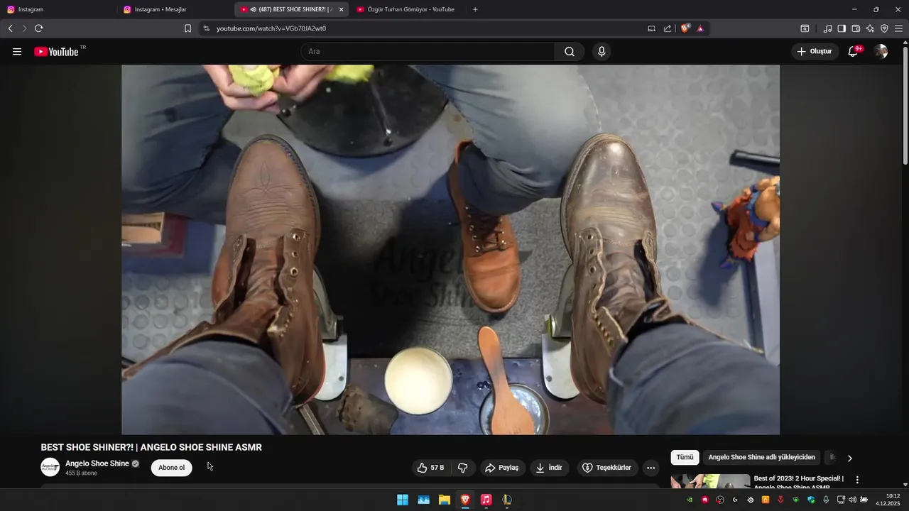Select the Angelo Shoe Shine adlı yükleyiciden chip
909x511 pixels.
(x=761, y=458)
